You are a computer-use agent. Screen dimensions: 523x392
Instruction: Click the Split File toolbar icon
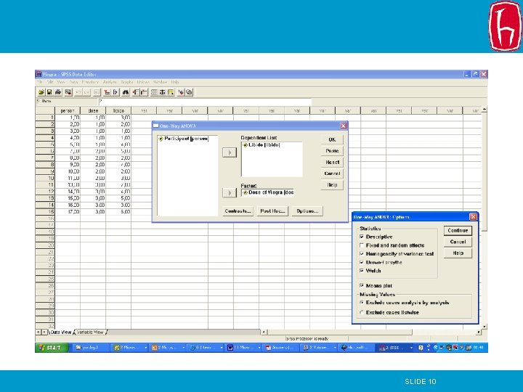coord(154,92)
